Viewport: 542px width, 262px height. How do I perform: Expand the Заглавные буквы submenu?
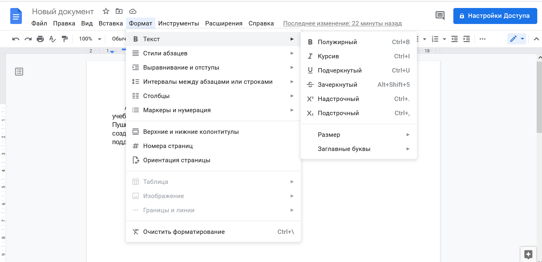click(x=359, y=149)
